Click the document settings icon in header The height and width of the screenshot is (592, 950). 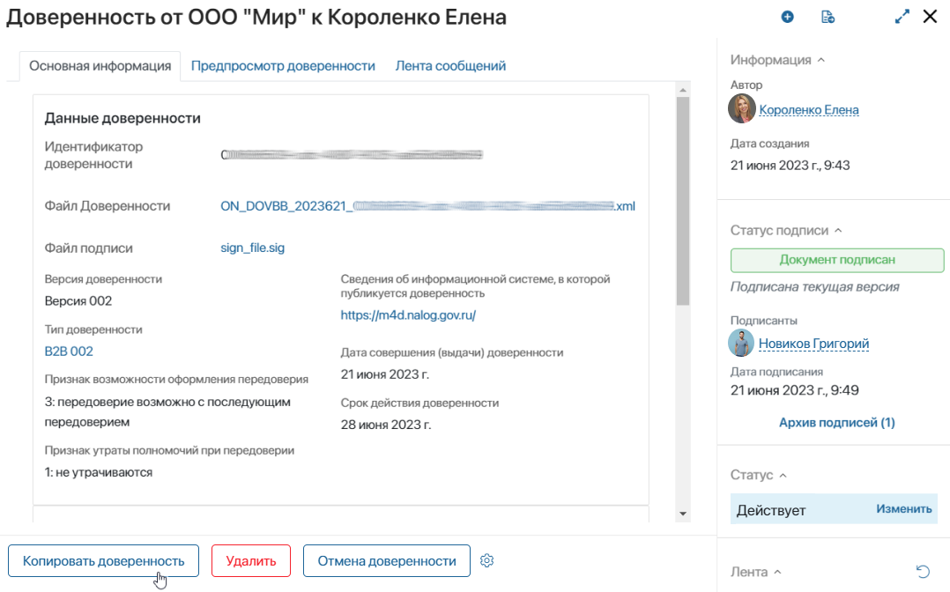pyautogui.click(x=828, y=17)
